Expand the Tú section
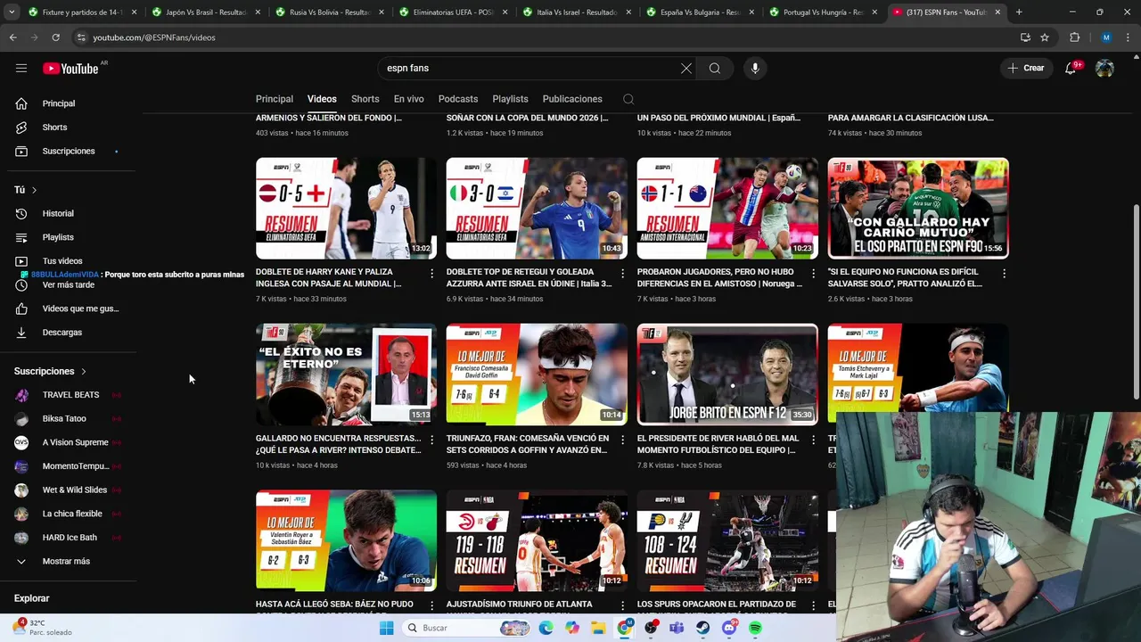Image resolution: width=1141 pixels, height=642 pixels. tap(26, 190)
